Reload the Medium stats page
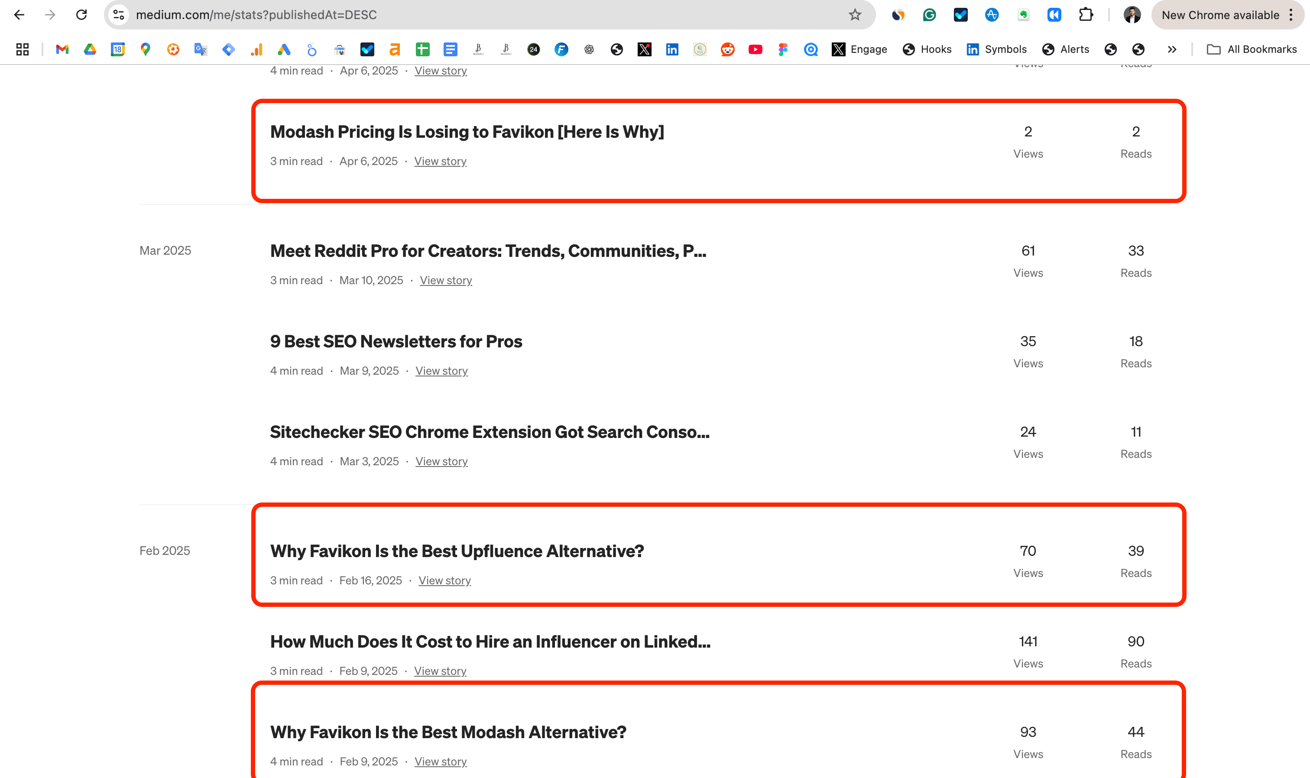 pos(81,15)
